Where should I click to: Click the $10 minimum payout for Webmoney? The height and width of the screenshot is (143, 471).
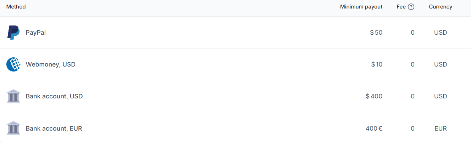point(377,64)
